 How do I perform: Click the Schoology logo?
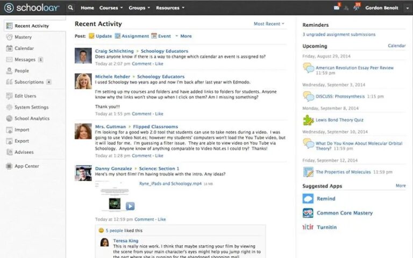[x=32, y=8]
